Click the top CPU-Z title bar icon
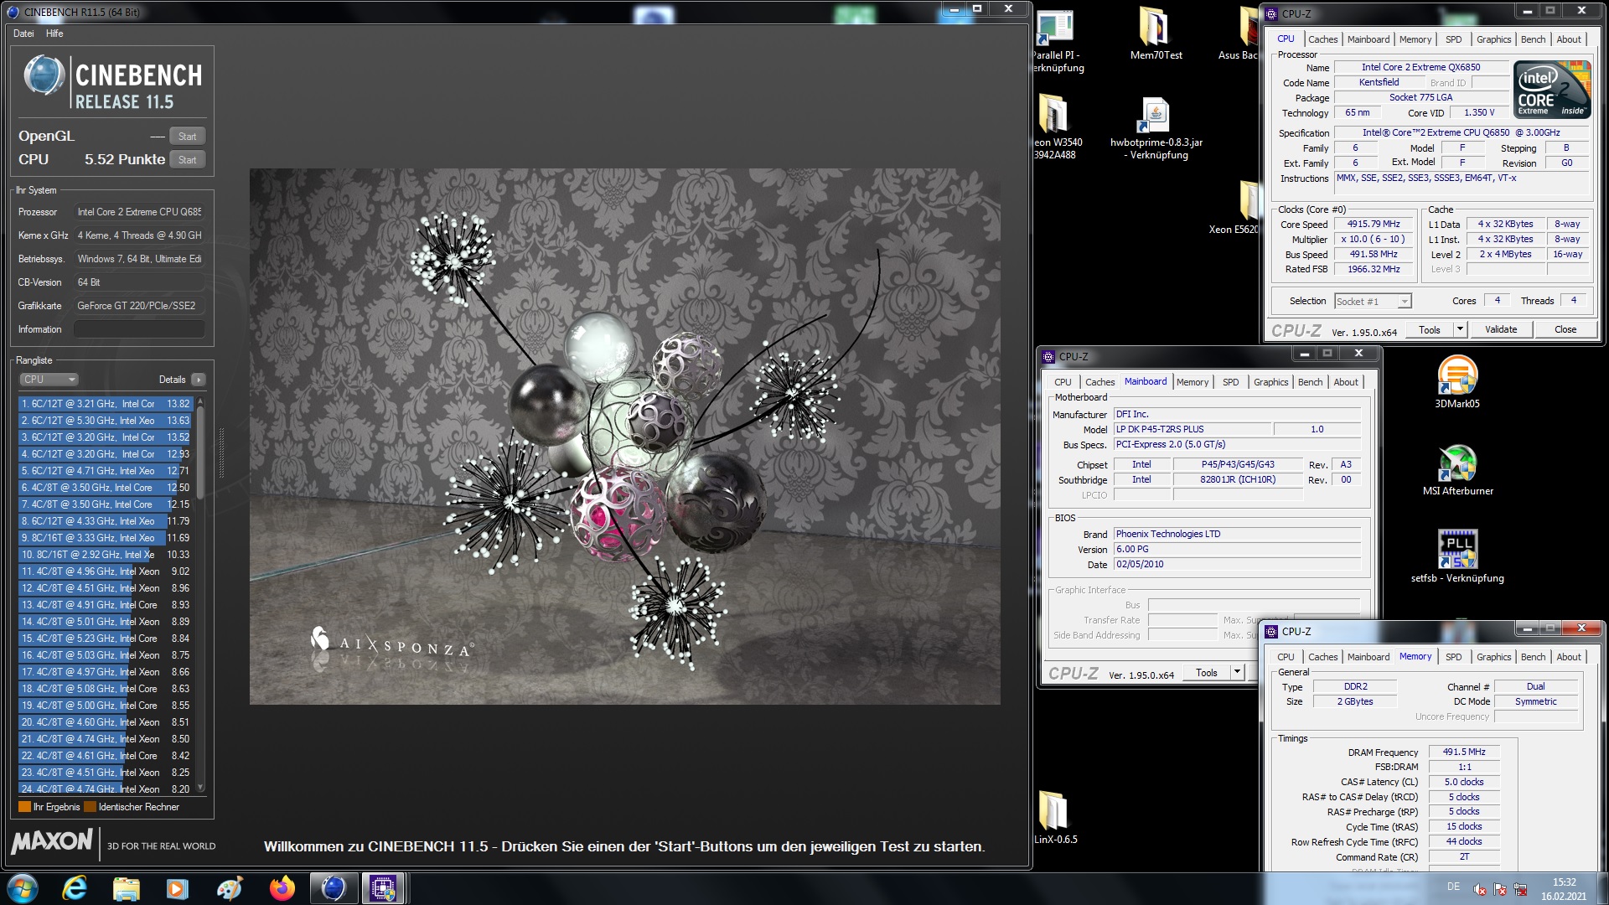1609x905 pixels. (1271, 13)
